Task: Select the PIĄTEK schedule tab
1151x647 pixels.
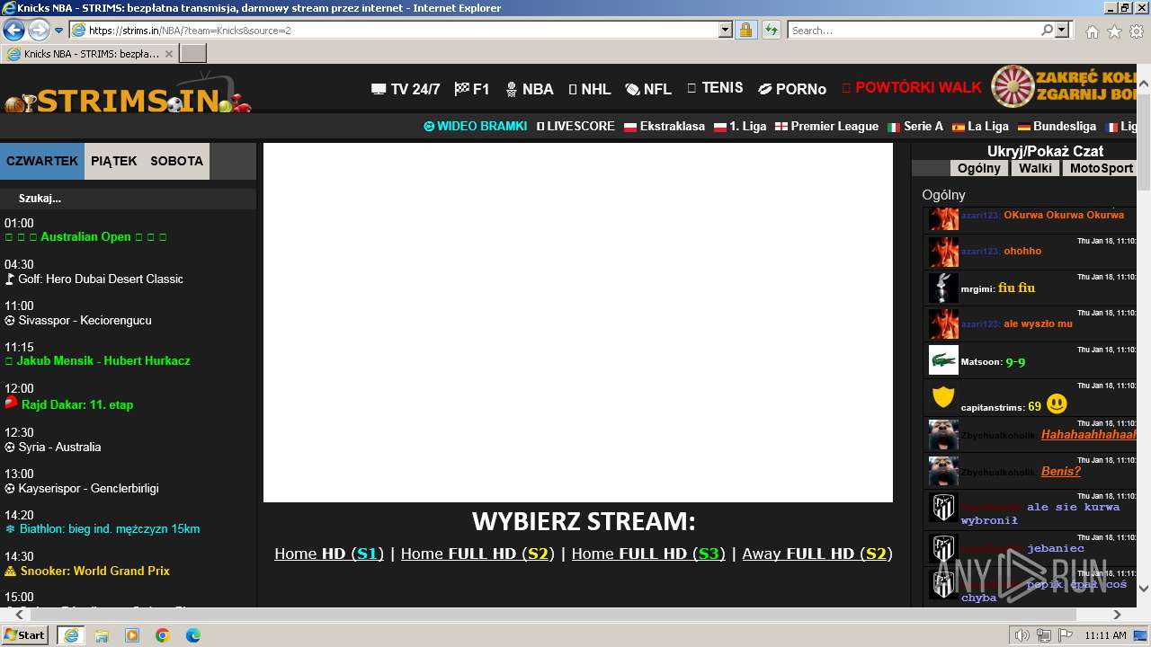Action: tap(114, 161)
